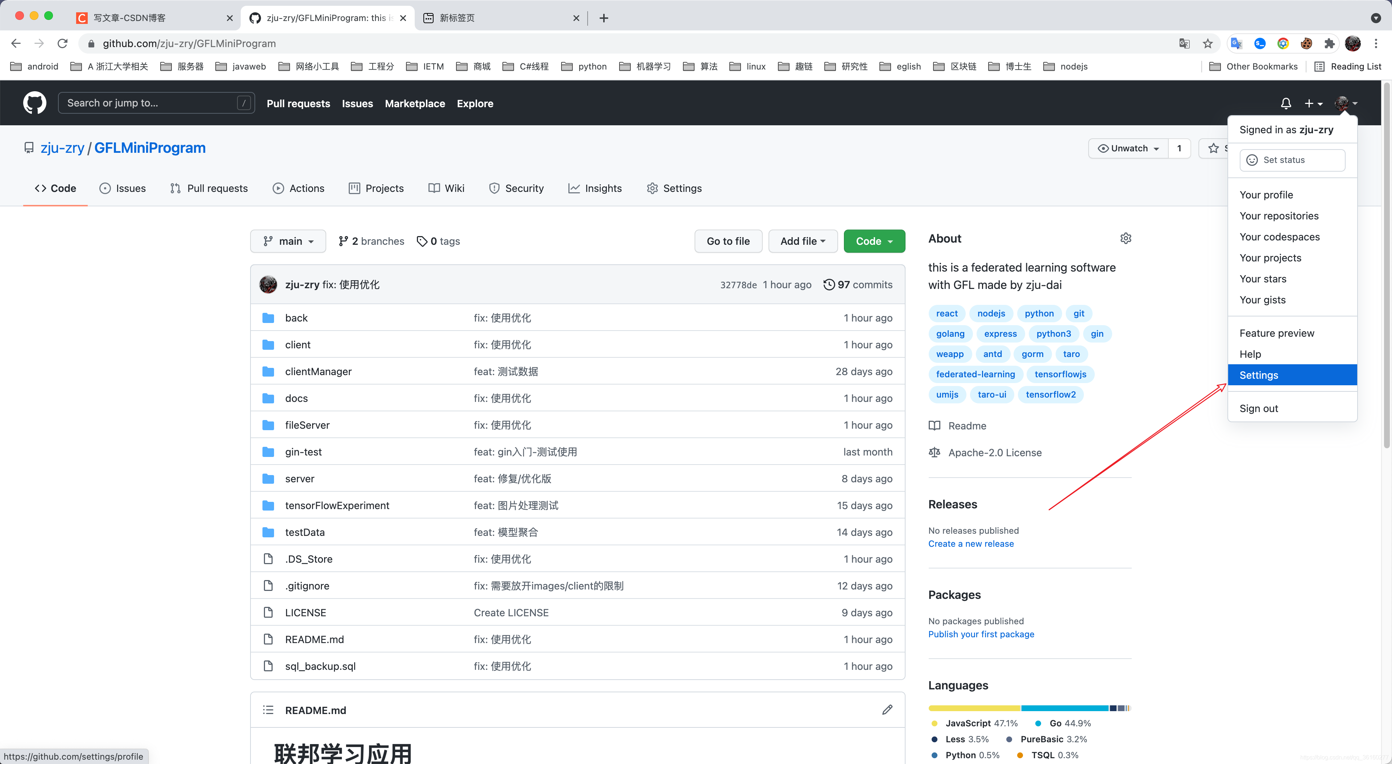The width and height of the screenshot is (1392, 764).
Task: Open Pull requests in top navigation
Action: (x=298, y=103)
